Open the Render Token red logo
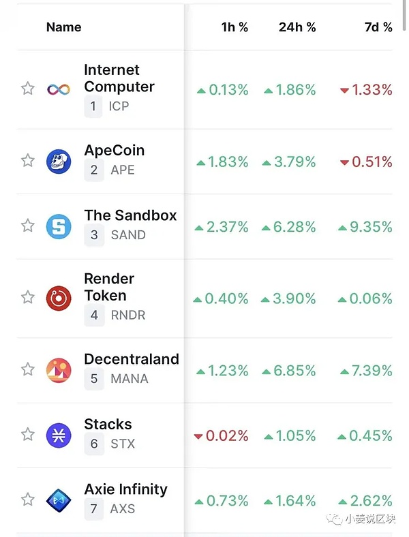The height and width of the screenshot is (537, 409). point(59,298)
